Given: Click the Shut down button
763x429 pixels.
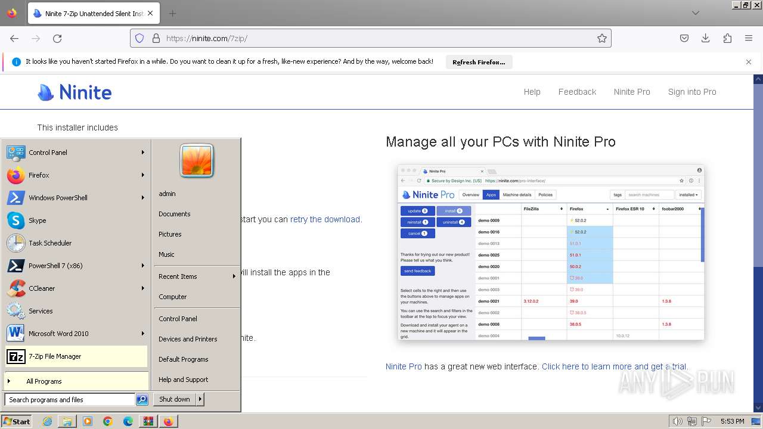Looking at the screenshot, I should tap(175, 399).
